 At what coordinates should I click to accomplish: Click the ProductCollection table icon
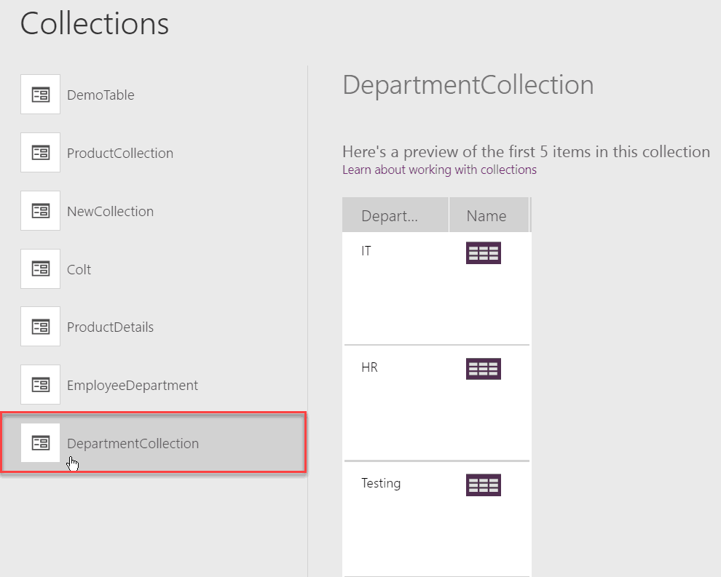tap(40, 152)
